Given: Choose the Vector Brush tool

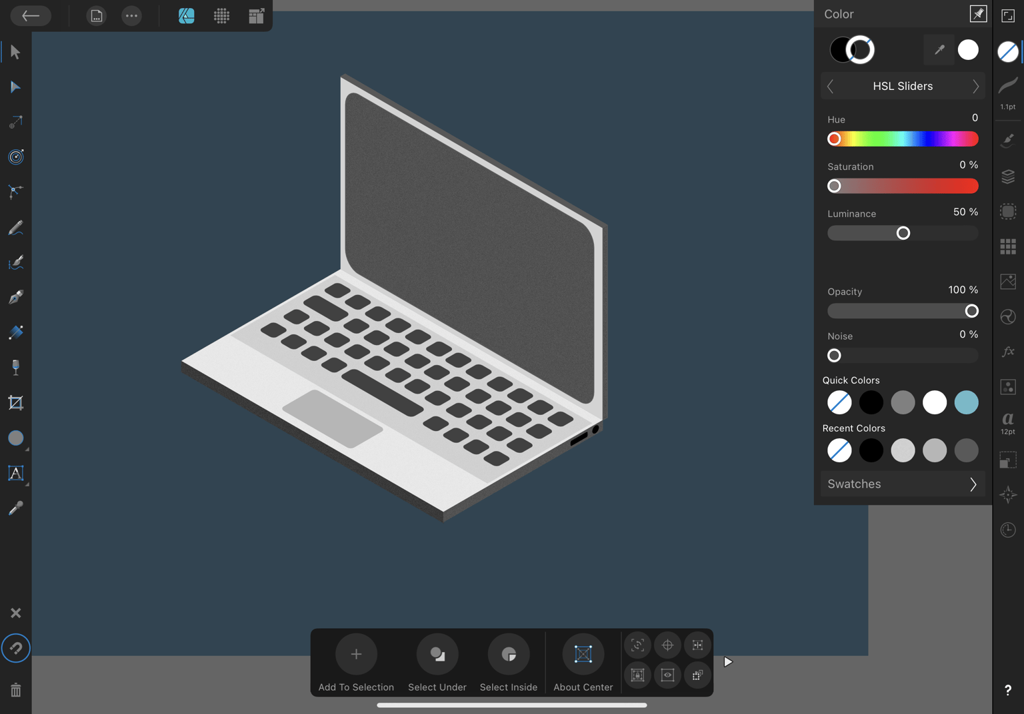Looking at the screenshot, I should tap(15, 262).
